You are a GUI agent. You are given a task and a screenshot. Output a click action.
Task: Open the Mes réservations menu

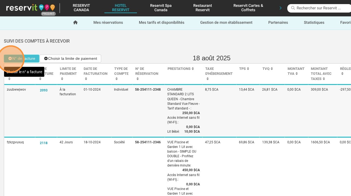tap(108, 23)
